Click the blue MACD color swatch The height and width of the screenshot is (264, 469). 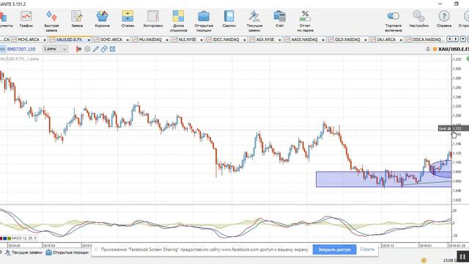[x=5, y=238]
